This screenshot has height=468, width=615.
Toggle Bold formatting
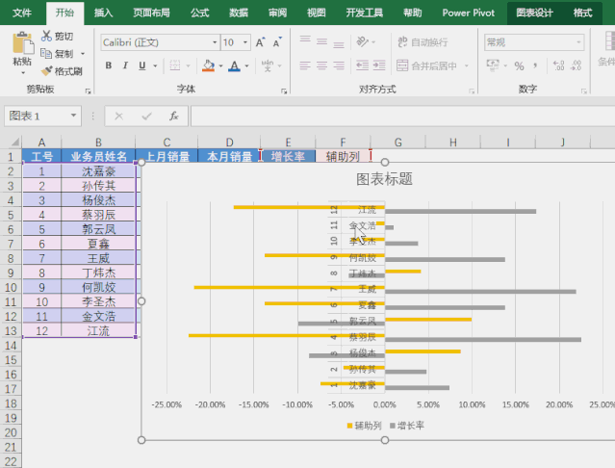[109, 65]
